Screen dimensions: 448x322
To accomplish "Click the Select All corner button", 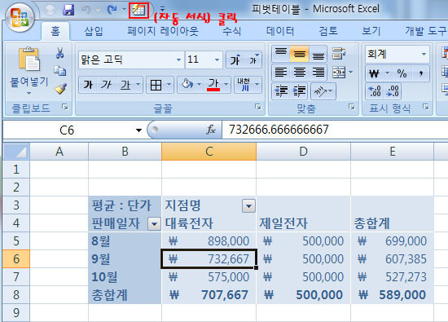I will (16, 152).
